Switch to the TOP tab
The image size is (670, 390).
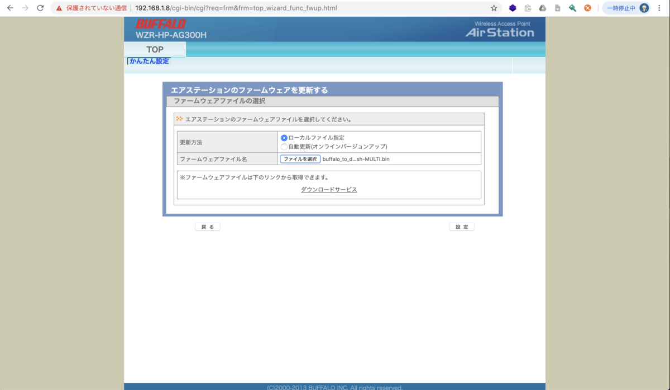tap(155, 50)
